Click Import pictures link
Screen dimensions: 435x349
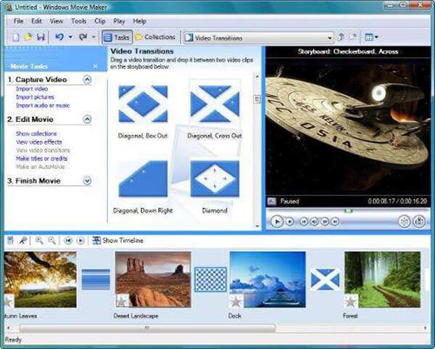(x=35, y=97)
